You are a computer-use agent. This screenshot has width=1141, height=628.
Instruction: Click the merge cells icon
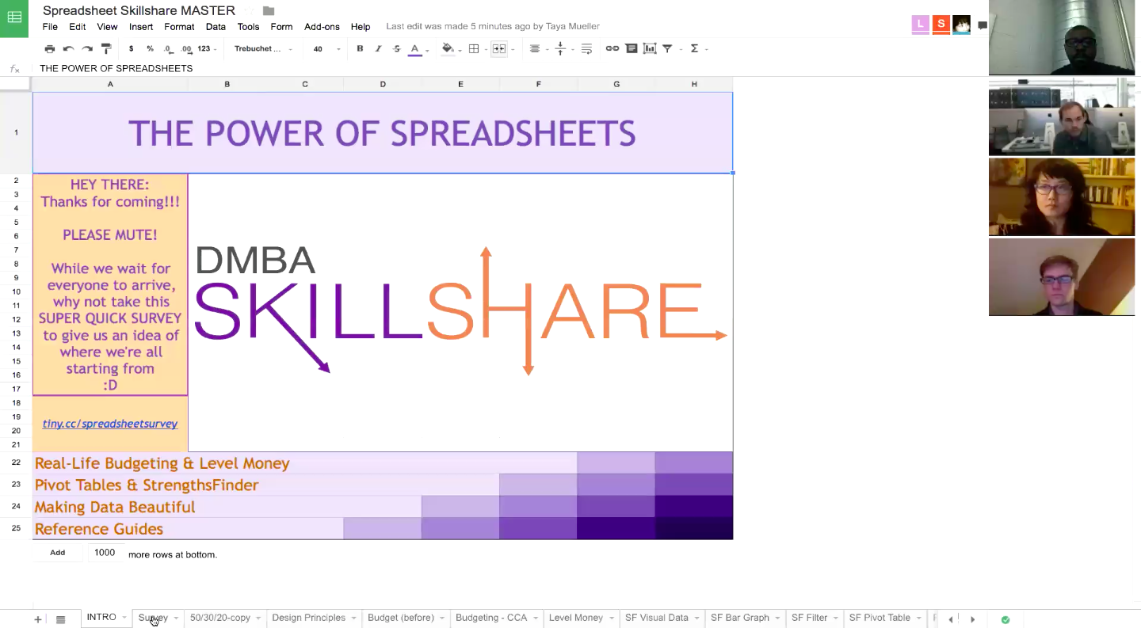(499, 49)
